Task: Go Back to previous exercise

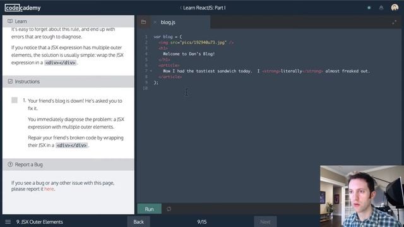Action: (139, 221)
